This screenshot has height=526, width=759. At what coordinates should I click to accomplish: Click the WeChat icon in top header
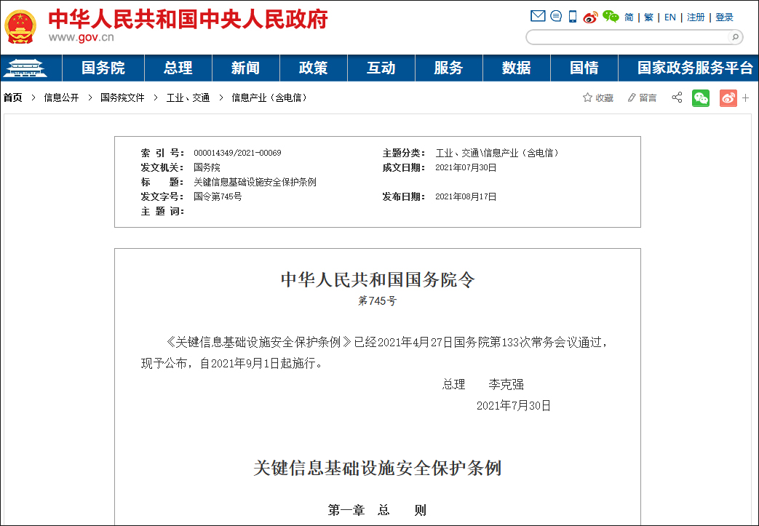click(610, 17)
